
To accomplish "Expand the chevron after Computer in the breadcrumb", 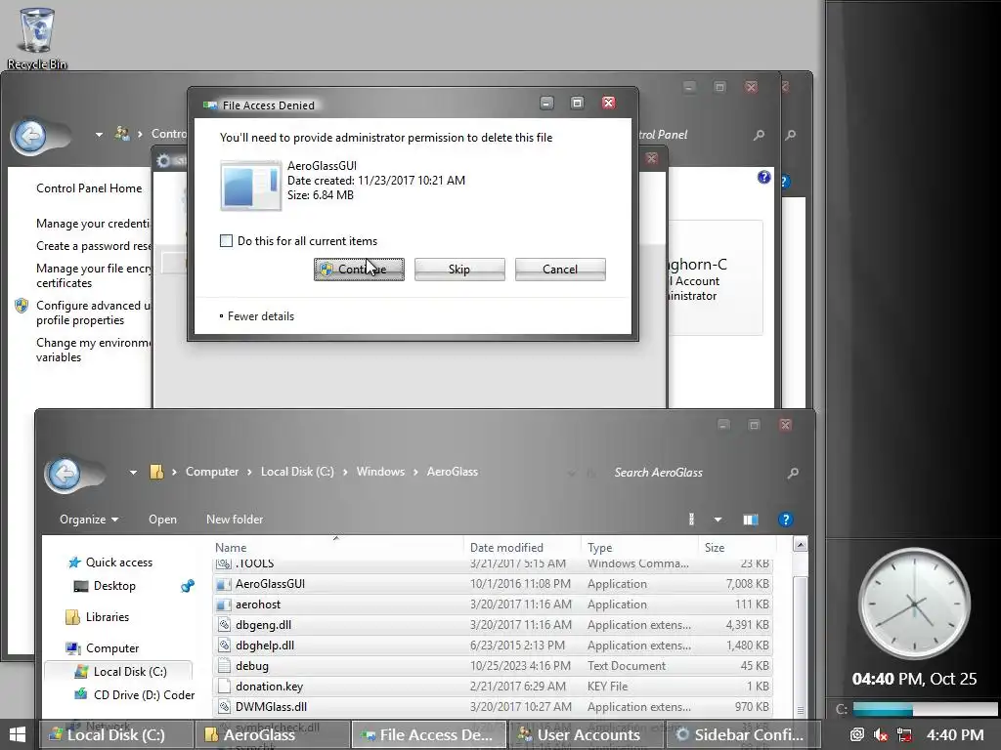I will [x=249, y=472].
